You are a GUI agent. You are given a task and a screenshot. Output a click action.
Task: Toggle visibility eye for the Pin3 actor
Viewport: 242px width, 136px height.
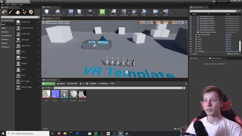click(191, 42)
